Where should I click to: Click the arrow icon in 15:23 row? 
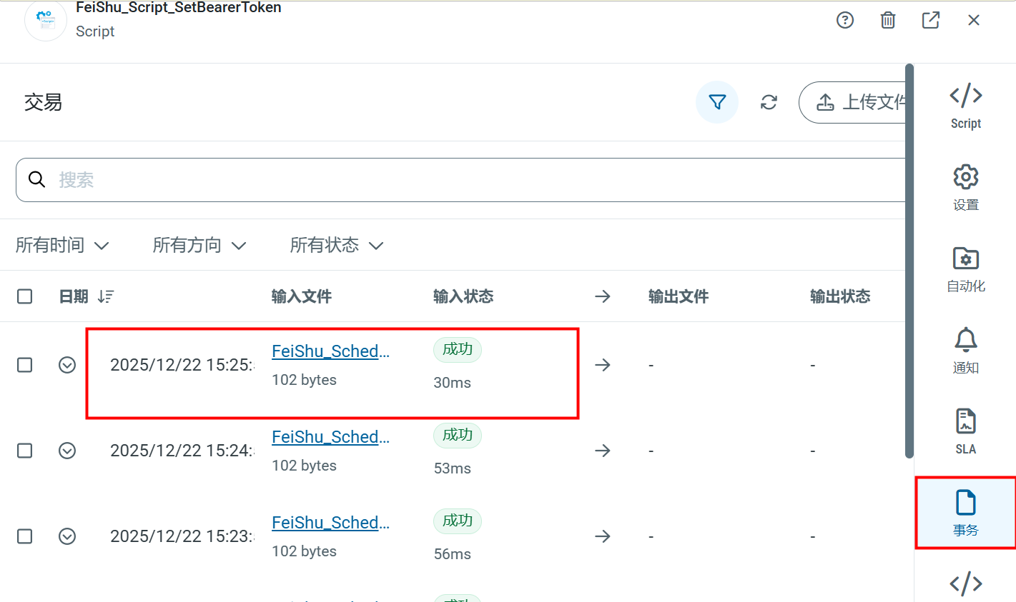tap(603, 536)
